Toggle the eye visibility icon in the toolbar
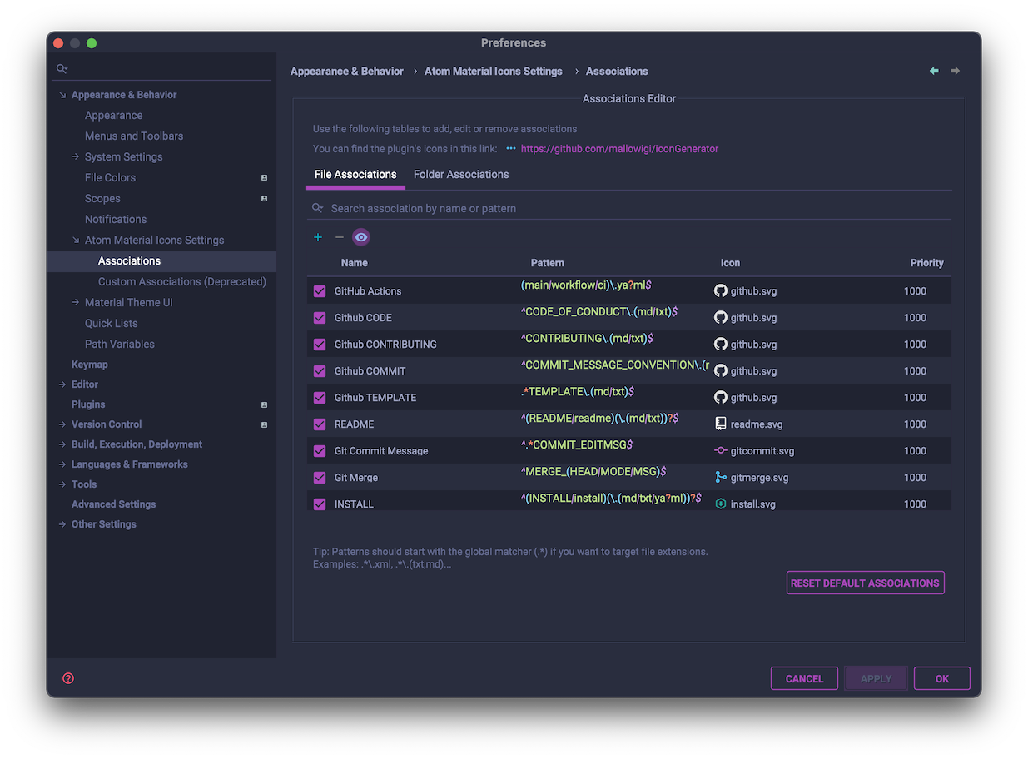 tap(360, 236)
